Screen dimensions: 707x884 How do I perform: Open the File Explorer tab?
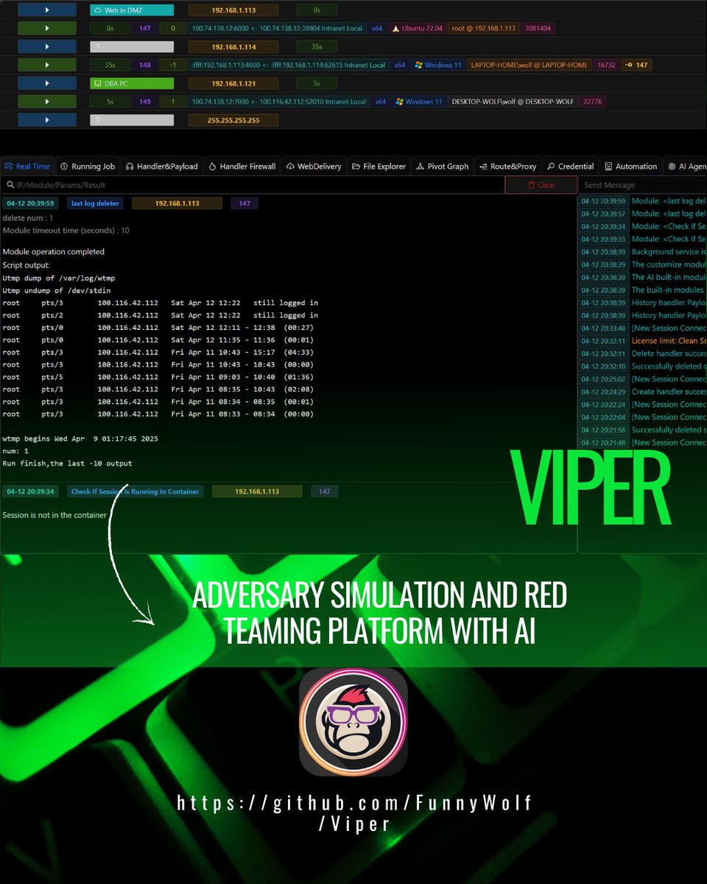(378, 166)
